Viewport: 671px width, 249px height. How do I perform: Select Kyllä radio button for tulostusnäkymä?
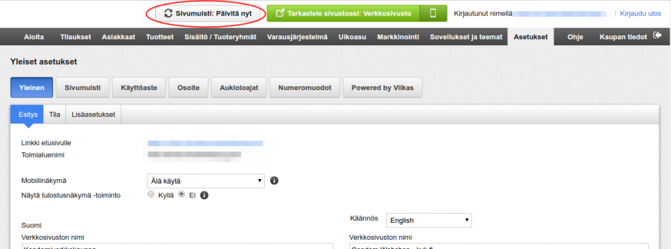[150, 194]
